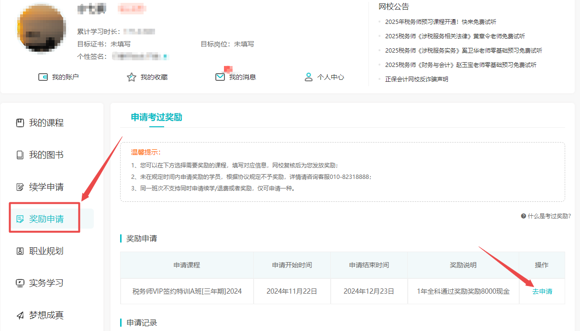Viewport: 580px width, 331px height.
Task: Click the 梦想成真 paper plane icon
Action: 20,315
